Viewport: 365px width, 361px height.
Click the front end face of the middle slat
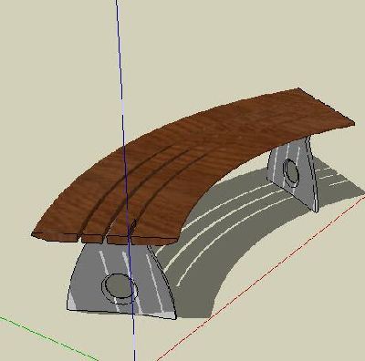pos(93,239)
